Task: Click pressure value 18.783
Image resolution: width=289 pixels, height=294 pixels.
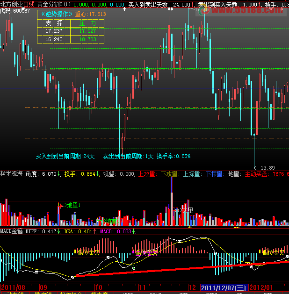Action: pyautogui.click(x=87, y=39)
